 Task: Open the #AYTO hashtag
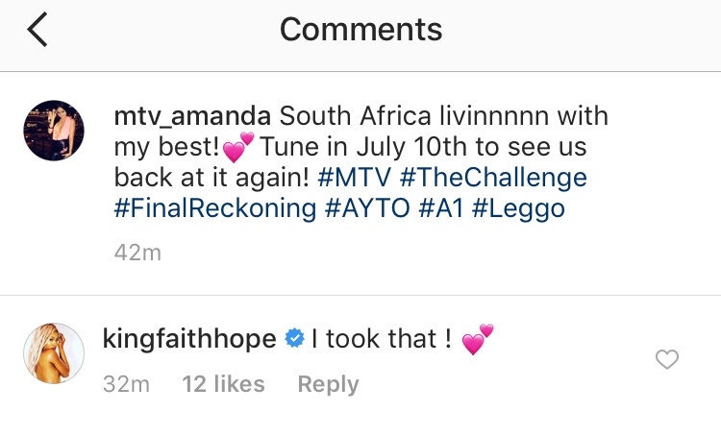(x=367, y=208)
